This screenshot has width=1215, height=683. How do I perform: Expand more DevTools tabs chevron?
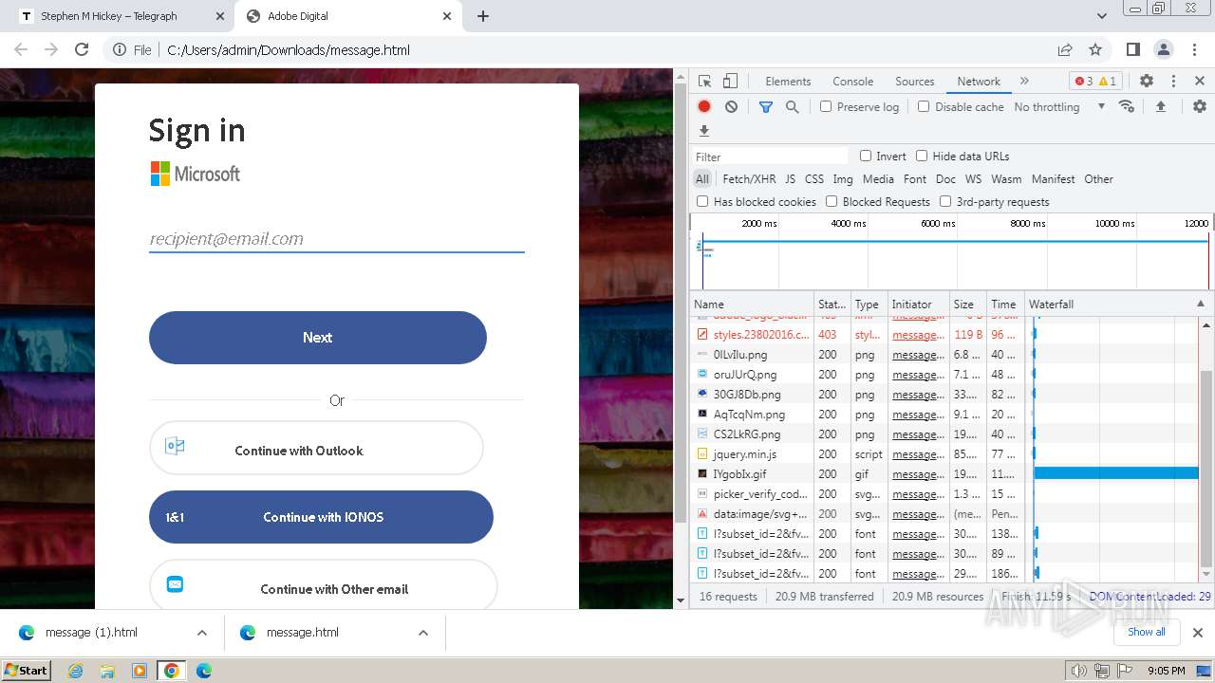(x=1024, y=82)
